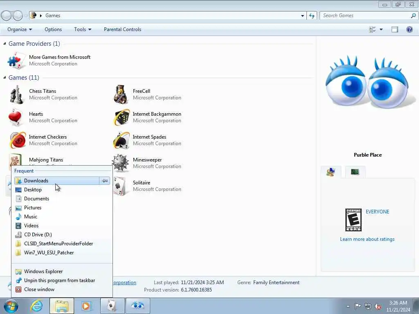
Task: Switch to the ratings tab in preview
Action: pyautogui.click(x=331, y=172)
